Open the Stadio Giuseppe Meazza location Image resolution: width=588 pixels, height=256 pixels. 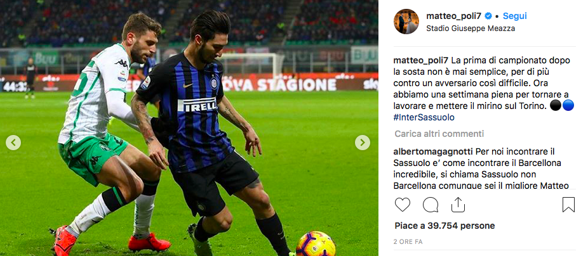pyautogui.click(x=471, y=29)
